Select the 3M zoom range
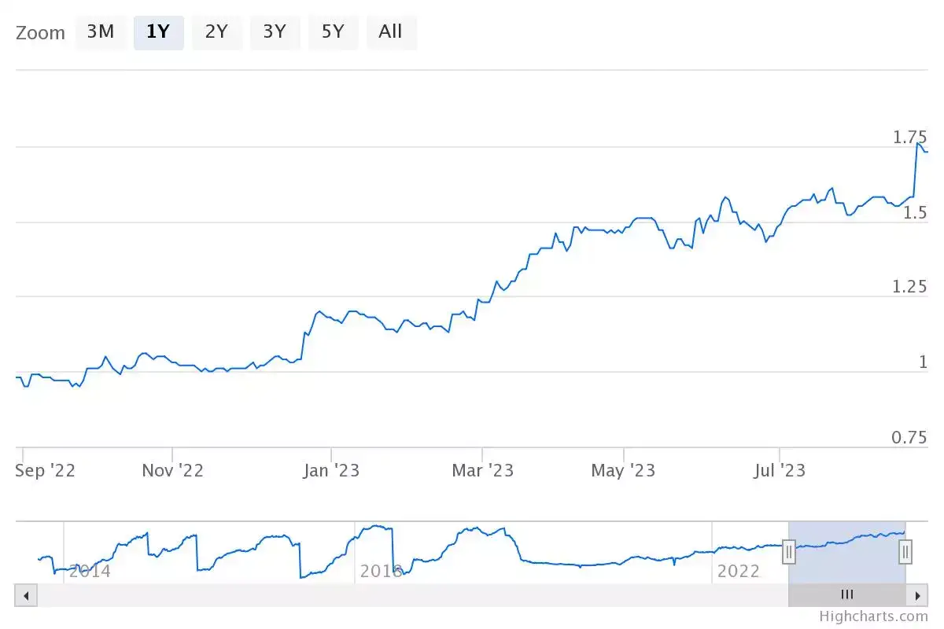The height and width of the screenshot is (629, 944). coord(101,32)
